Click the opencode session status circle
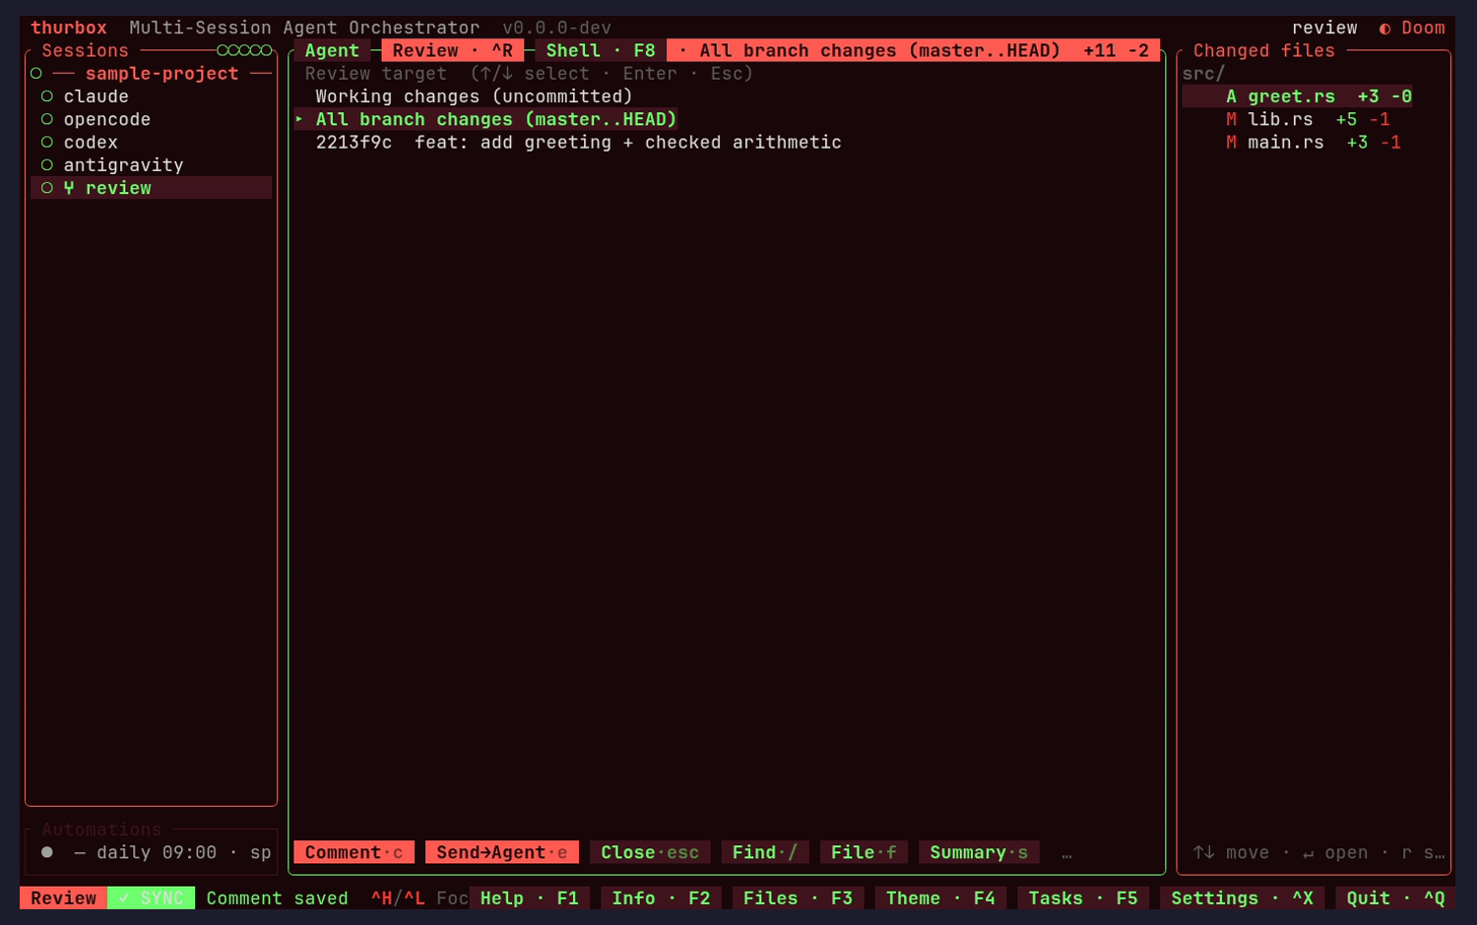The image size is (1477, 925). [46, 119]
